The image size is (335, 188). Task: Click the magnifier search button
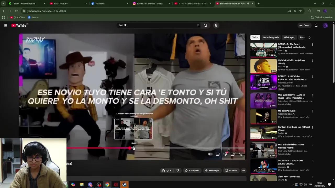pyautogui.click(x=205, y=25)
